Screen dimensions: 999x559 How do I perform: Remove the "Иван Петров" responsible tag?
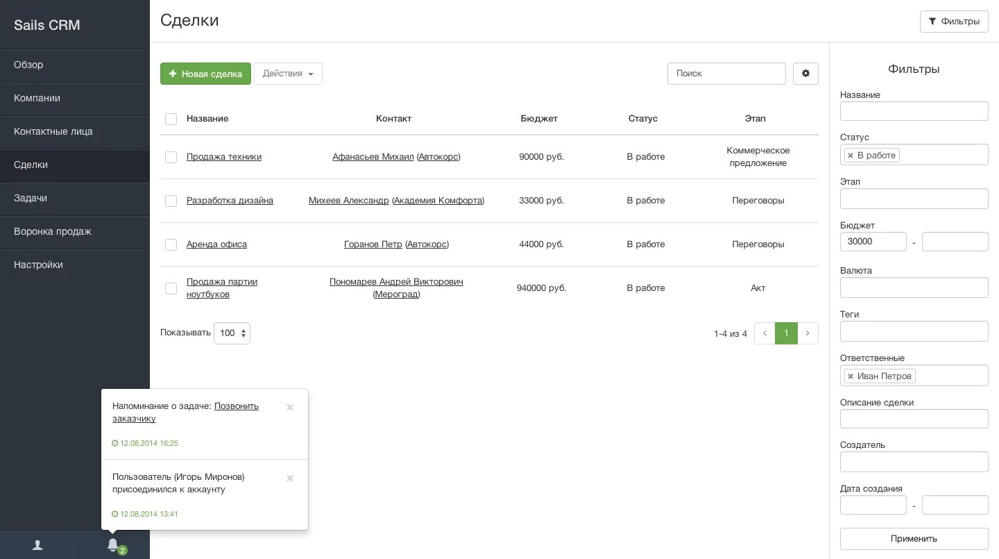click(x=851, y=376)
